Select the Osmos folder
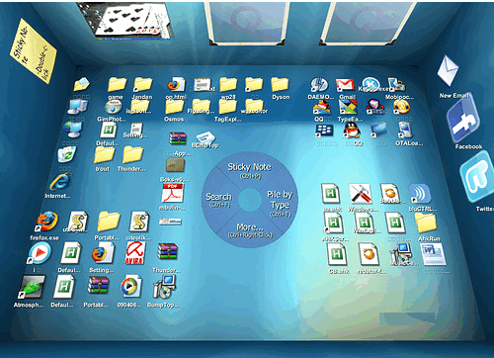Viewport: 494px width, 358px height. tap(174, 107)
